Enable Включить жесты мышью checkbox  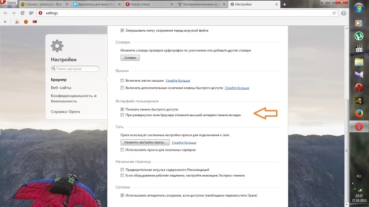coord(122,80)
